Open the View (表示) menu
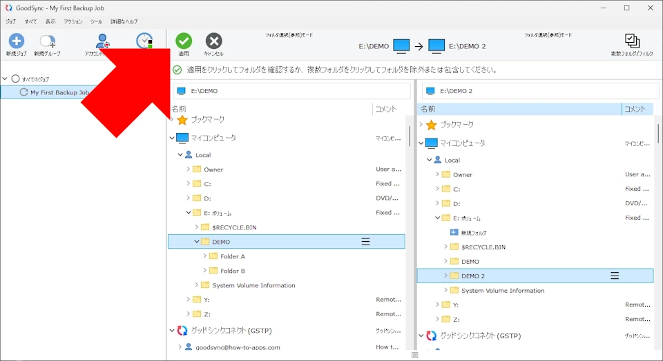The image size is (663, 361). [x=50, y=21]
